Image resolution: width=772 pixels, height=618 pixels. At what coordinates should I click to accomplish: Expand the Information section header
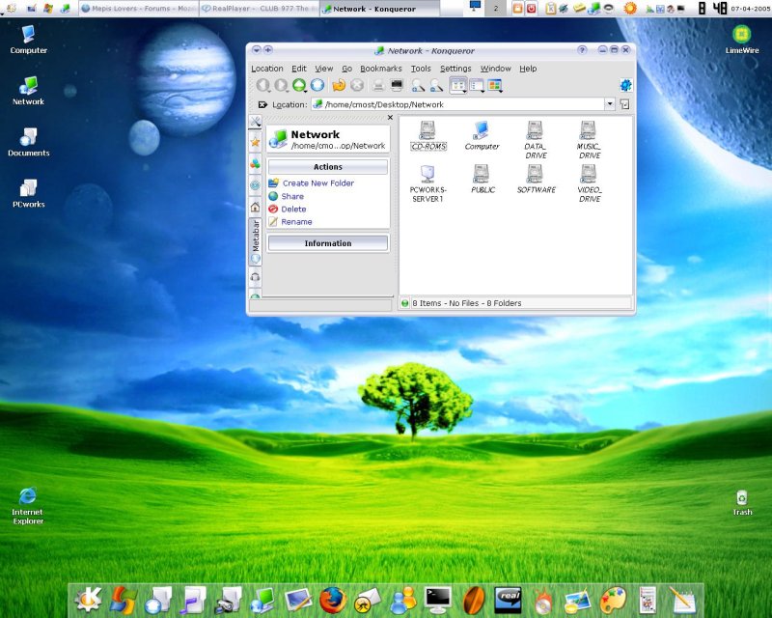coord(328,243)
